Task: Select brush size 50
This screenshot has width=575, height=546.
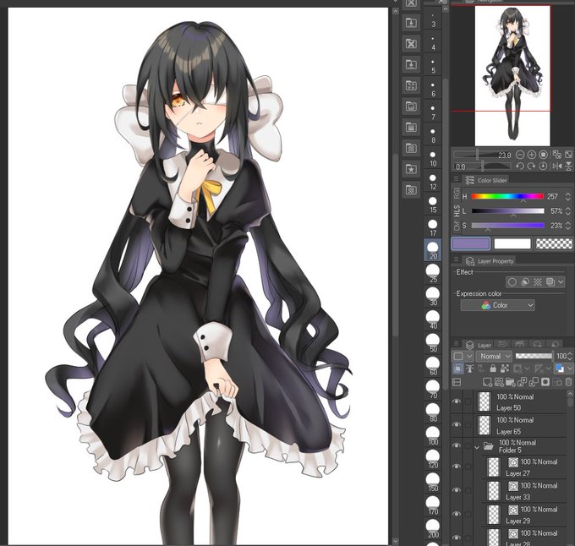Action: pyautogui.click(x=433, y=343)
